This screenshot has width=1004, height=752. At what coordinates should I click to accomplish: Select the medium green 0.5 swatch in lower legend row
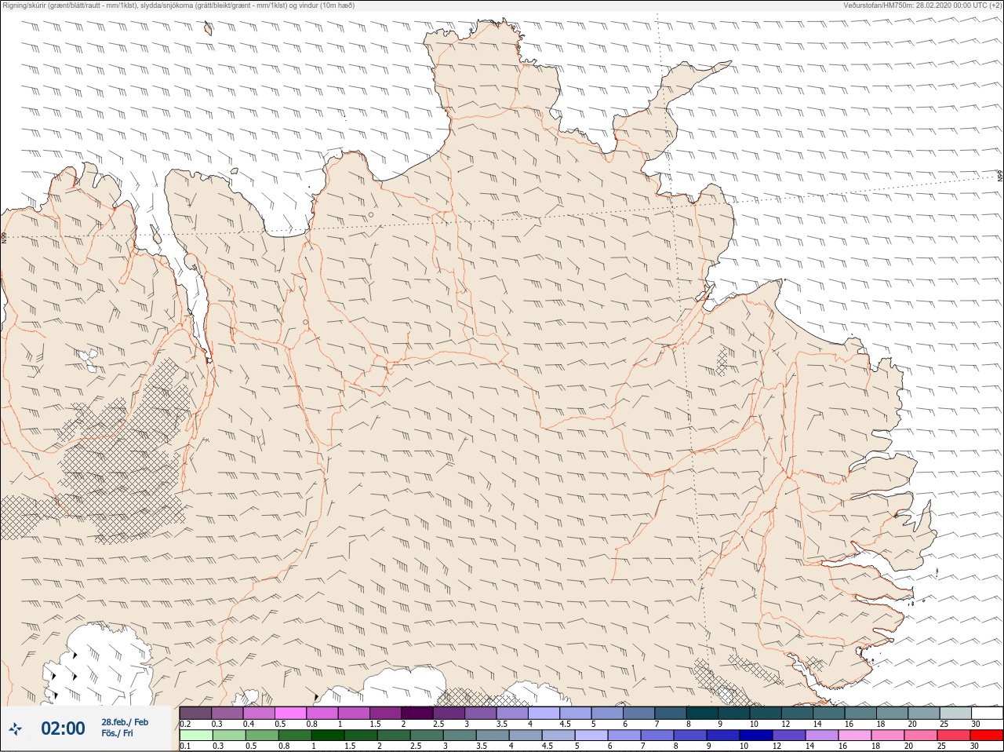262,736
